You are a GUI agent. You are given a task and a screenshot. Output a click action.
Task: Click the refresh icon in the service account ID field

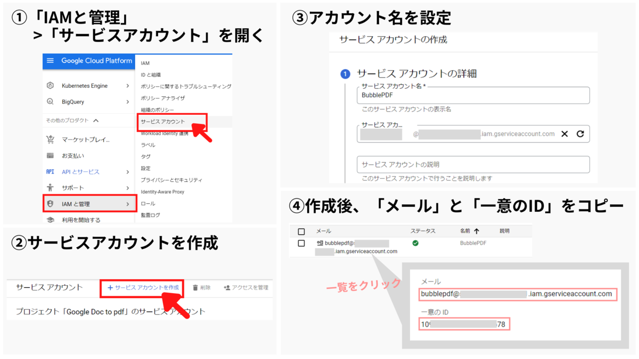click(x=580, y=134)
